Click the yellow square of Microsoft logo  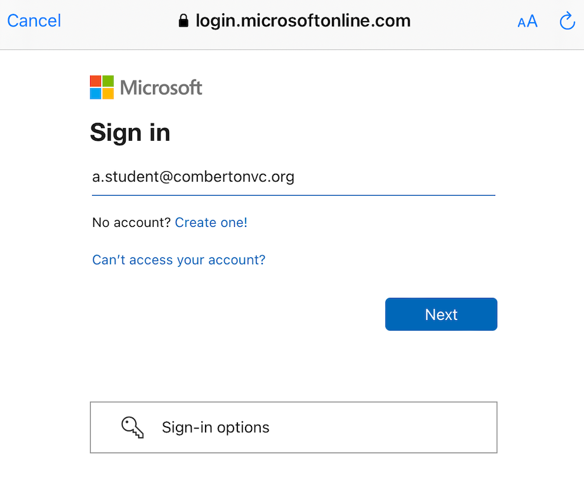point(108,94)
